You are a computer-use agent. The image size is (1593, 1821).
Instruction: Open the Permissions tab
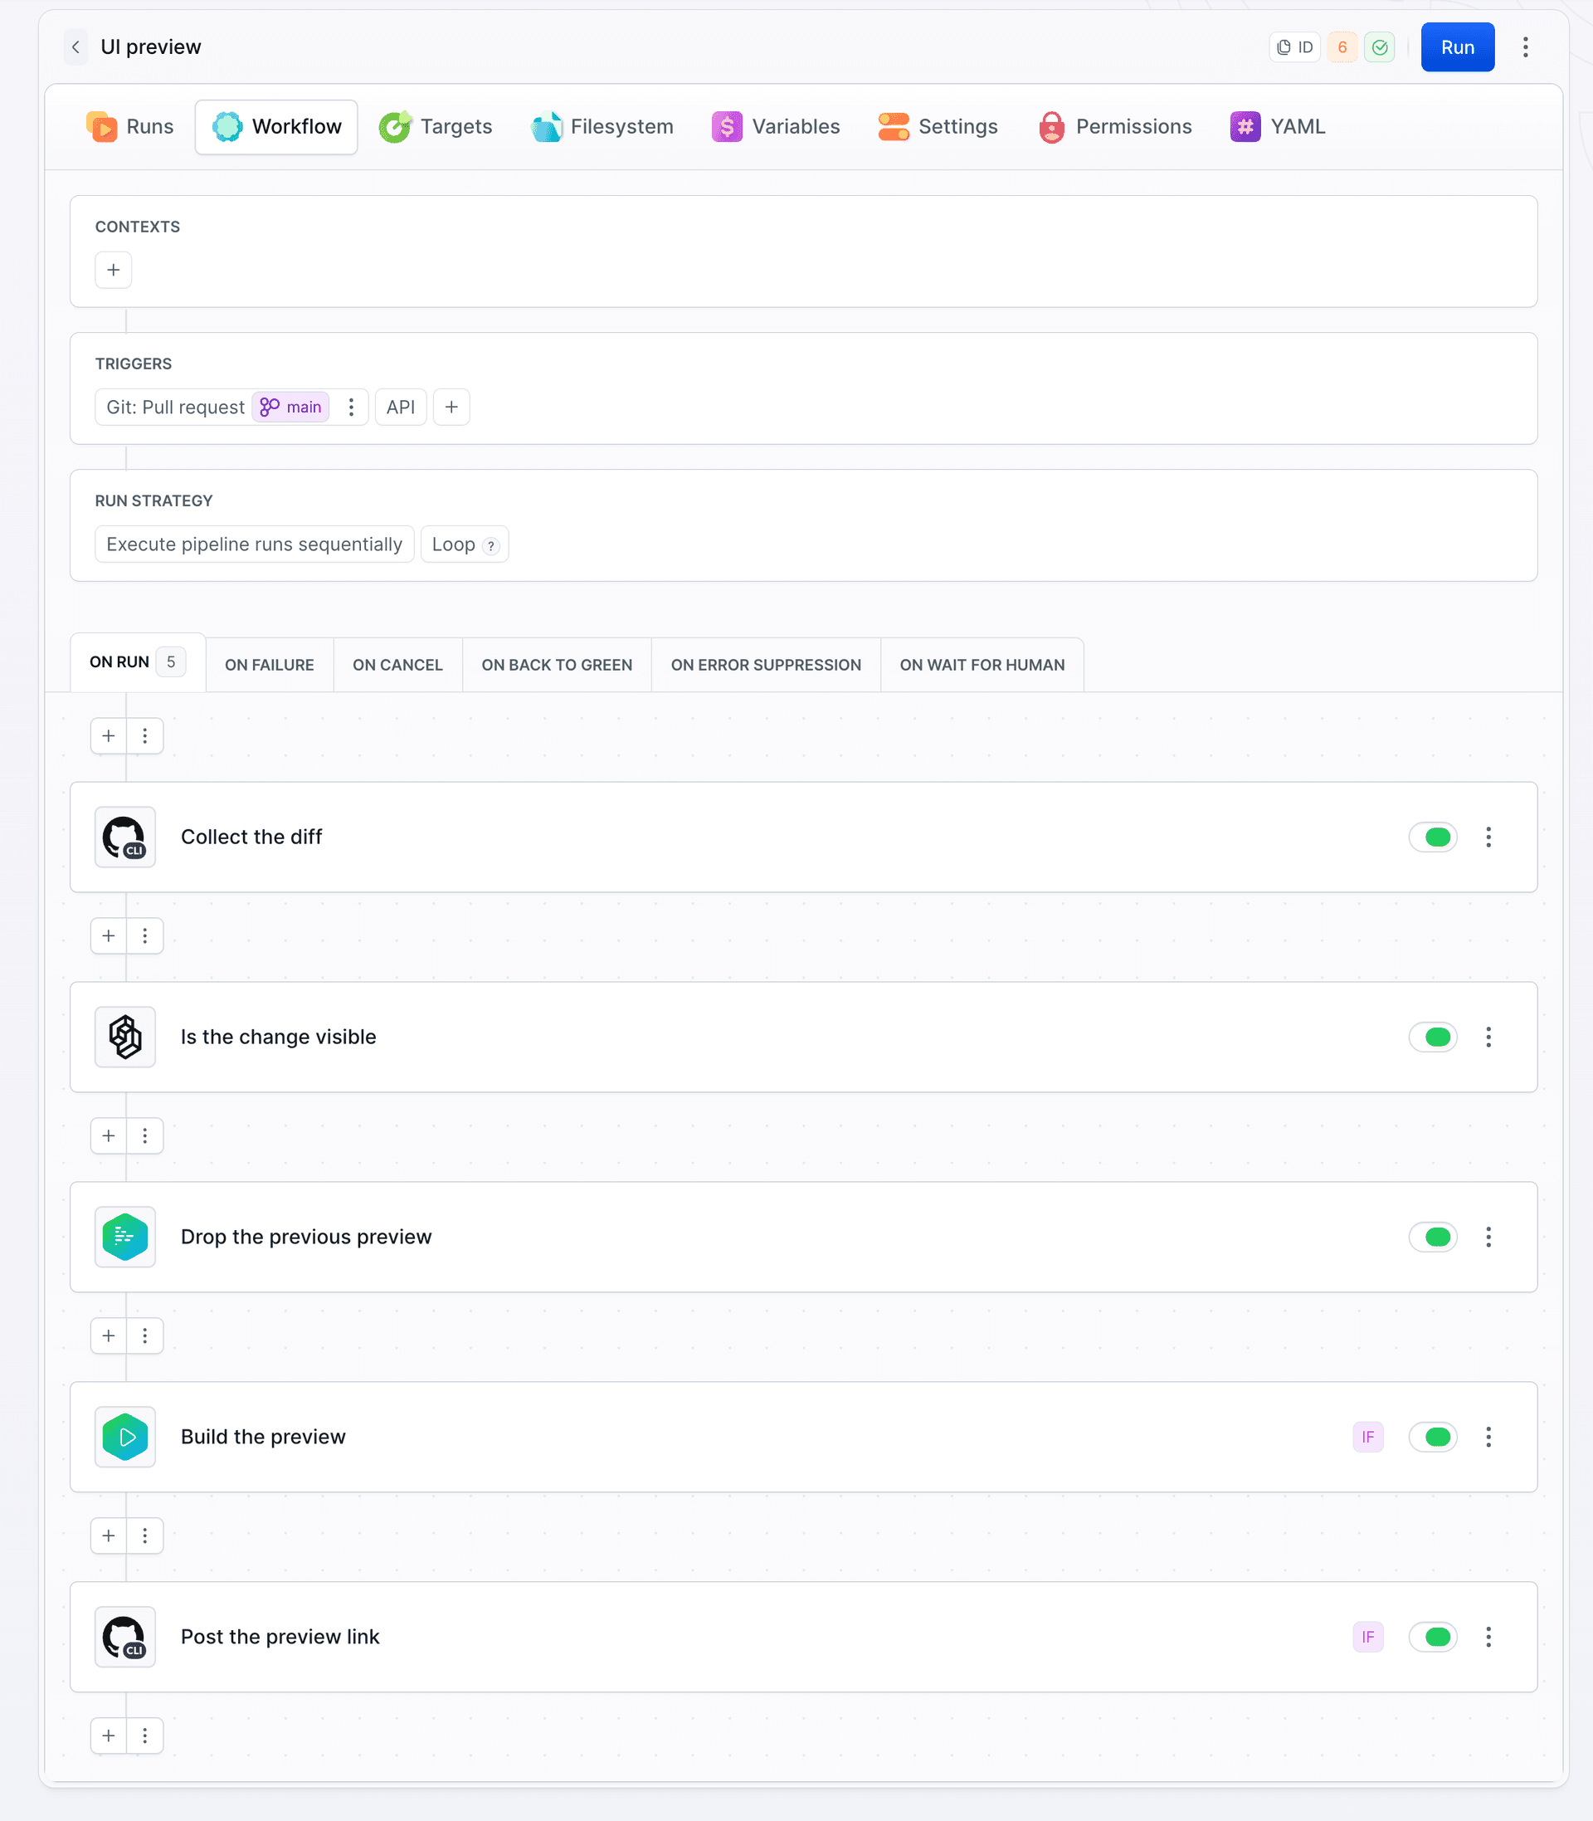(x=1115, y=126)
